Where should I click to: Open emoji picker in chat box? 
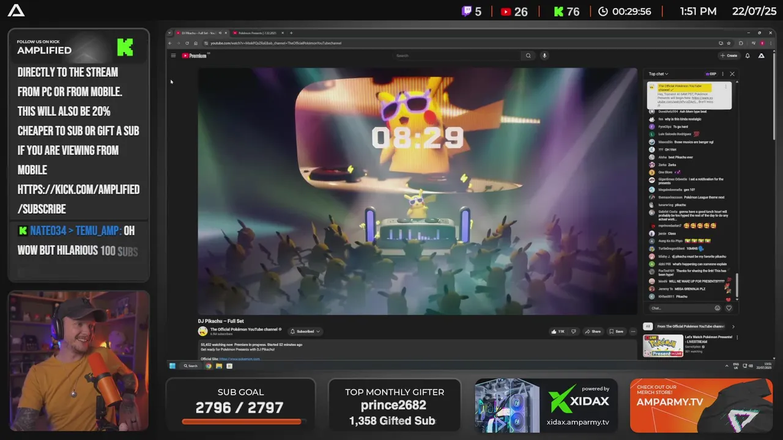coord(718,308)
